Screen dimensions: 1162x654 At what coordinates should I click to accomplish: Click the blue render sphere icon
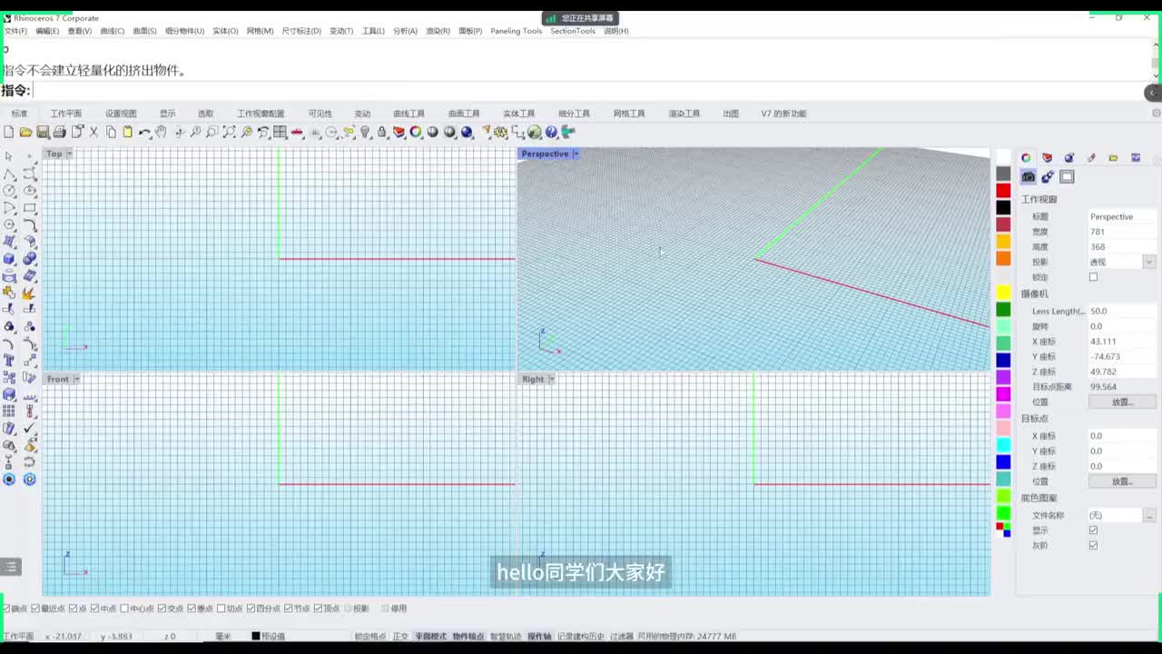point(468,133)
